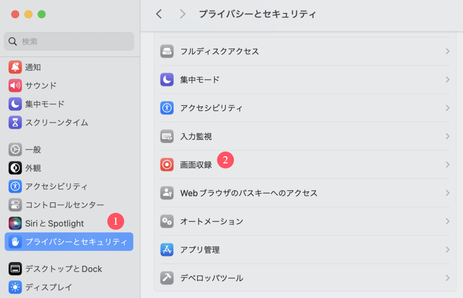Open デベロッパツール via the wrench icon
Viewport: 463px width, 298px height.
click(166, 278)
